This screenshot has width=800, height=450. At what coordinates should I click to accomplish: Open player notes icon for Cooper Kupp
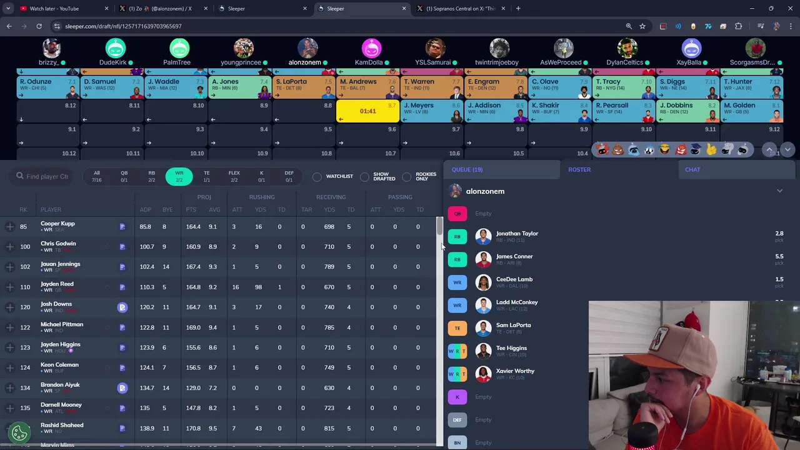(x=122, y=227)
